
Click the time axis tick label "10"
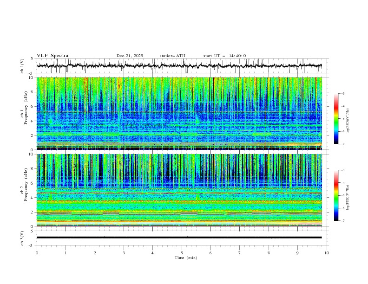(x=327, y=253)
